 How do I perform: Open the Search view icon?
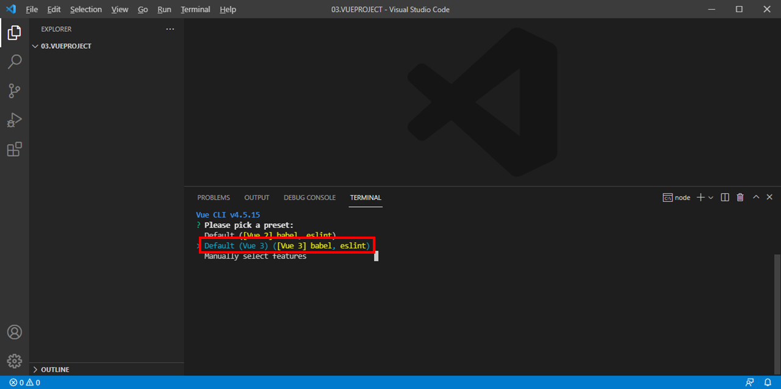click(14, 62)
